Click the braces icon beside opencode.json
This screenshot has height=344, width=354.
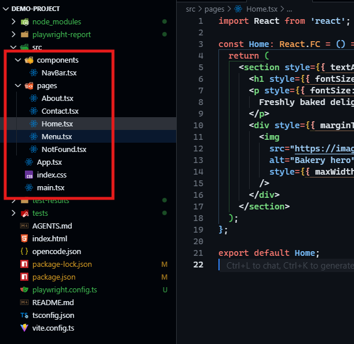click(24, 251)
